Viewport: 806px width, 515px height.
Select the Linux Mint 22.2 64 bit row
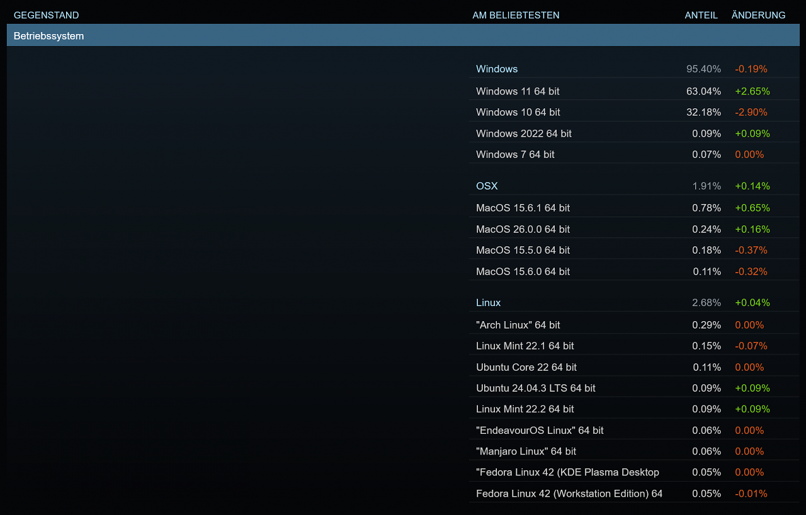tap(634, 409)
